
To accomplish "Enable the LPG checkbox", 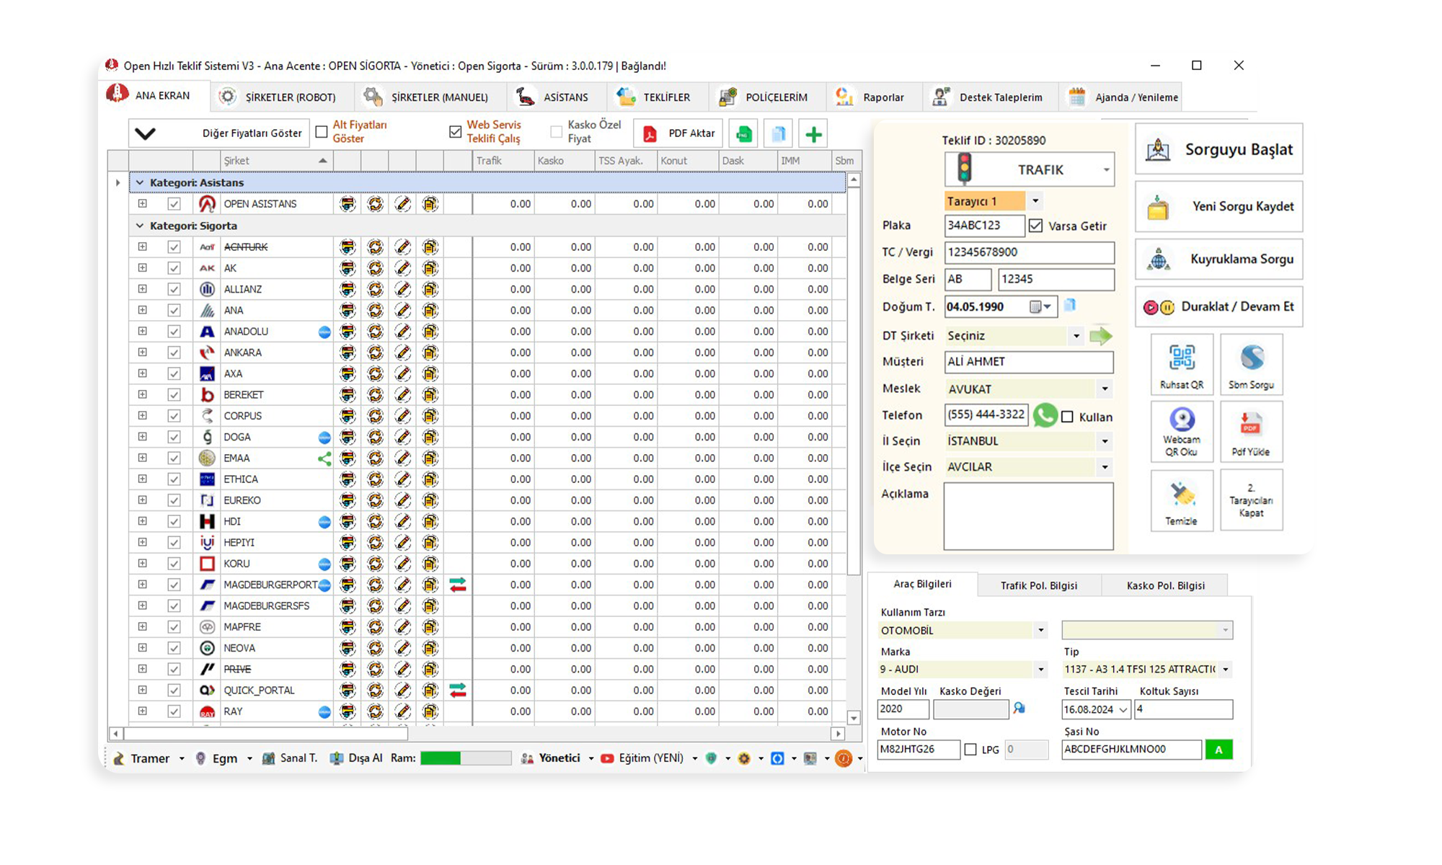I will pos(970,750).
